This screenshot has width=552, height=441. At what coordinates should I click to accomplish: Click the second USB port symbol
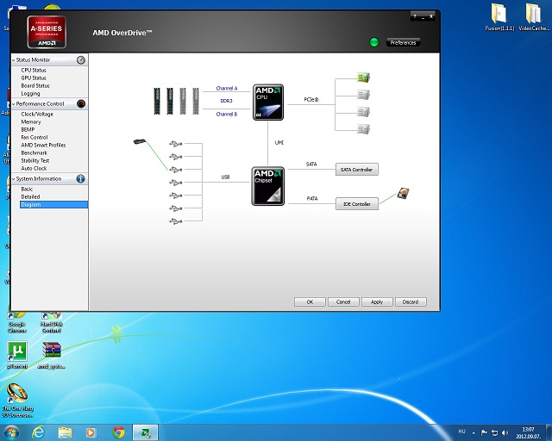(x=176, y=157)
